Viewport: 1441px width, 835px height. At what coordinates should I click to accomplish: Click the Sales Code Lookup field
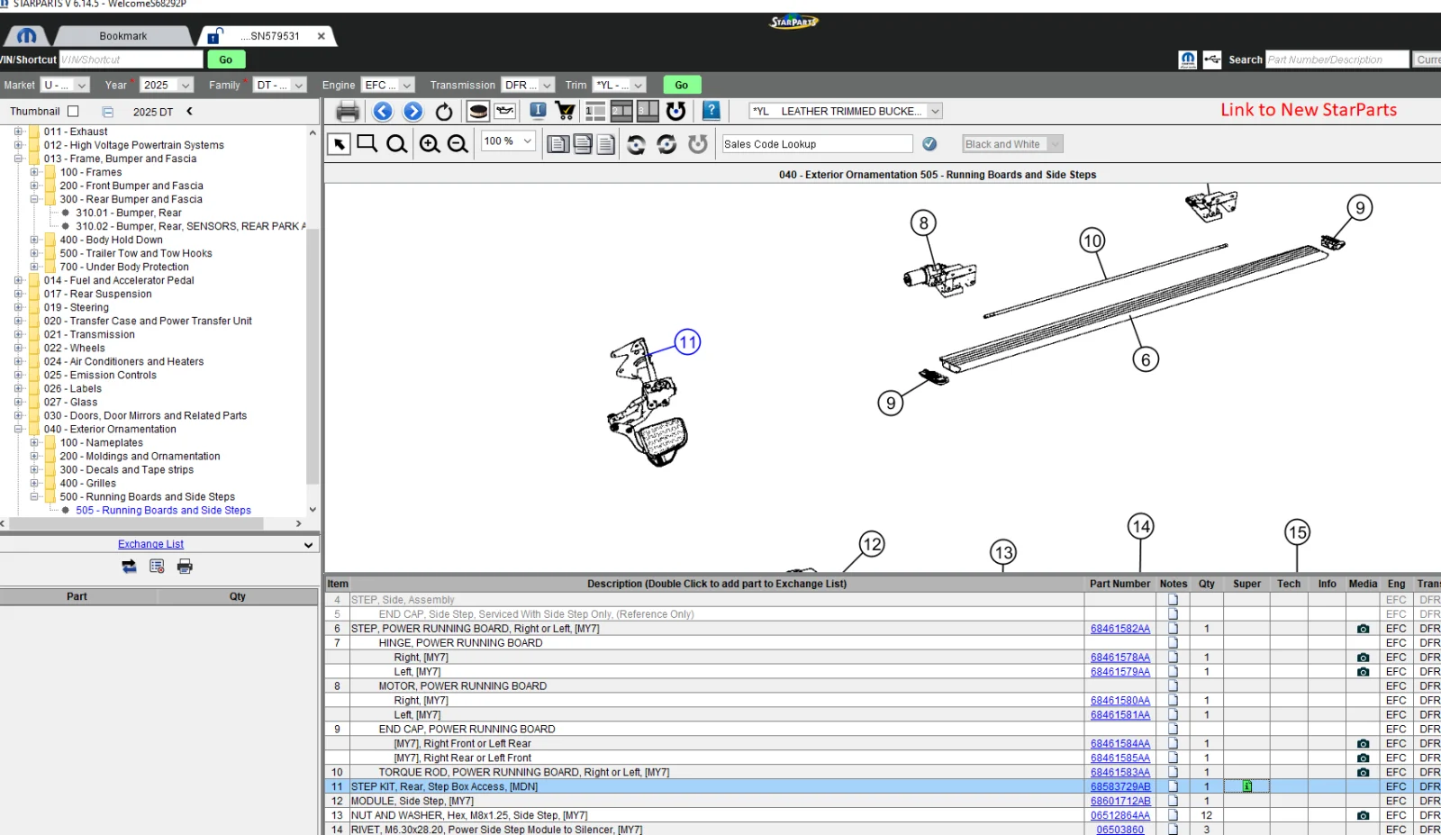[x=817, y=144]
